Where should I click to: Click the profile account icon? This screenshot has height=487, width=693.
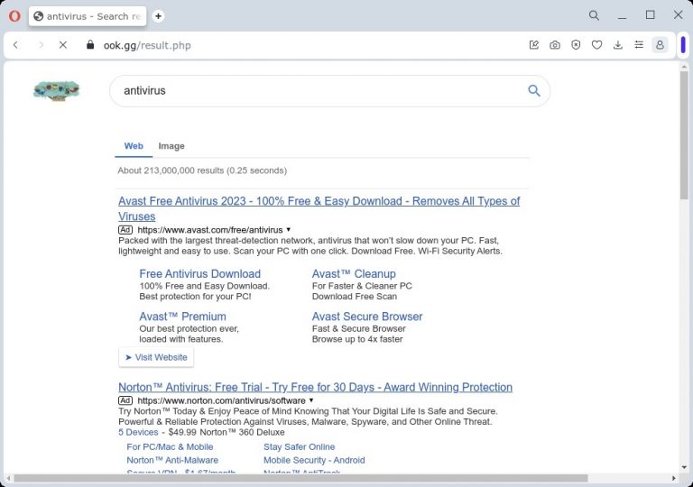pyautogui.click(x=661, y=45)
